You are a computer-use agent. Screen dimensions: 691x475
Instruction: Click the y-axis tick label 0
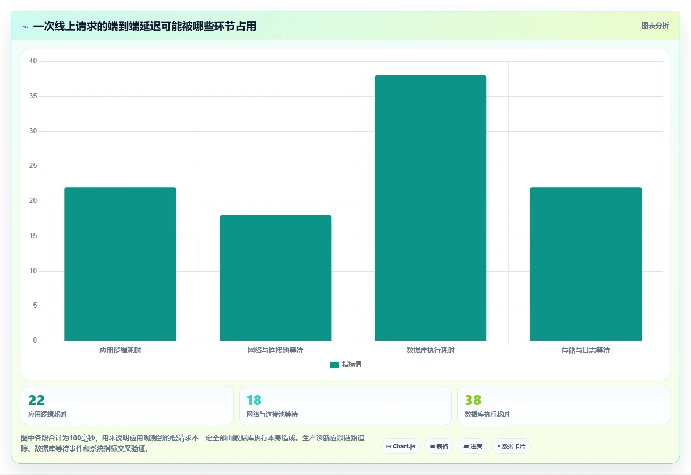click(x=35, y=341)
